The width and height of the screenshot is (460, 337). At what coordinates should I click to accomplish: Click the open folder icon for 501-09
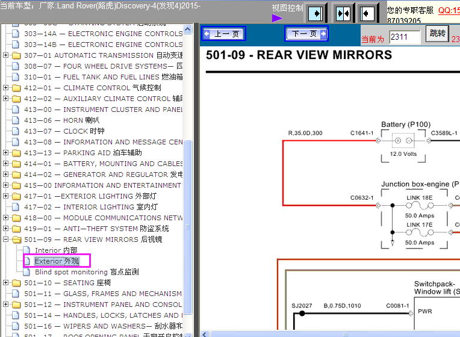tap(17, 240)
